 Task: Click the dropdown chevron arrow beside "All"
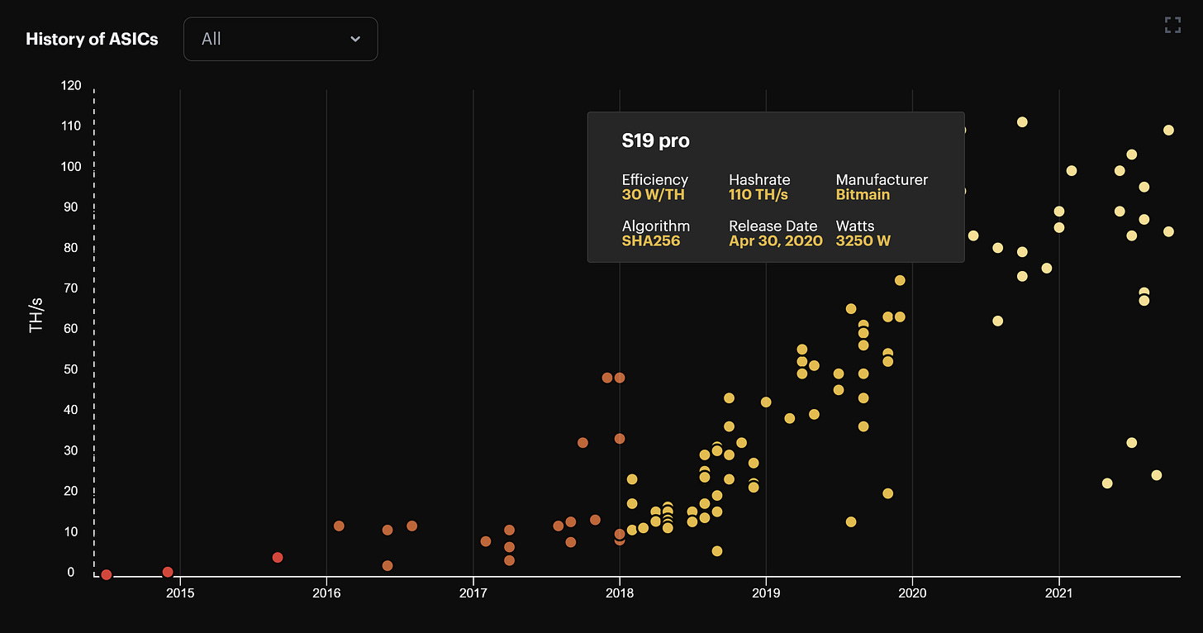tap(355, 39)
